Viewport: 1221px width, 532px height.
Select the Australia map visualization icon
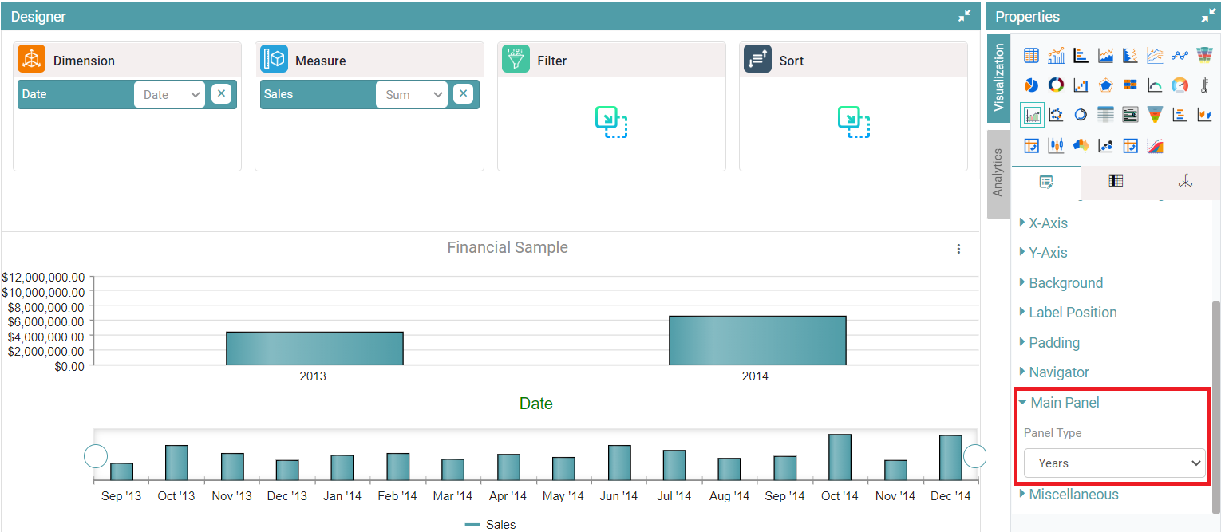(x=1081, y=145)
